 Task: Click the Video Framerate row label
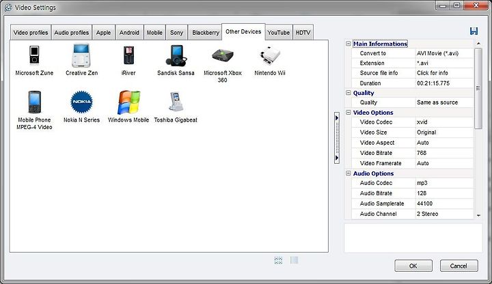[381, 163]
